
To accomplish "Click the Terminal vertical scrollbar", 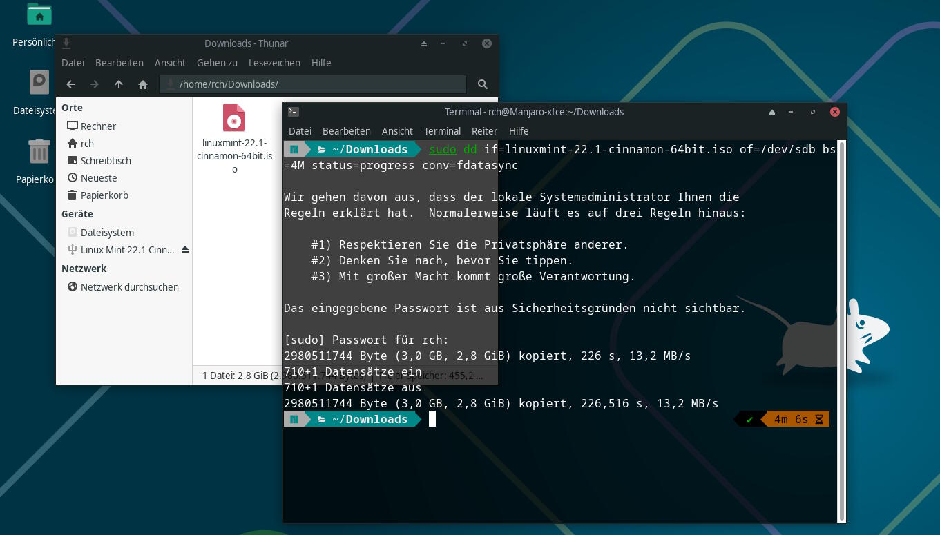I will [x=841, y=331].
